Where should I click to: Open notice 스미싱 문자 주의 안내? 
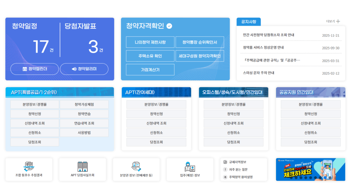coord(258,73)
